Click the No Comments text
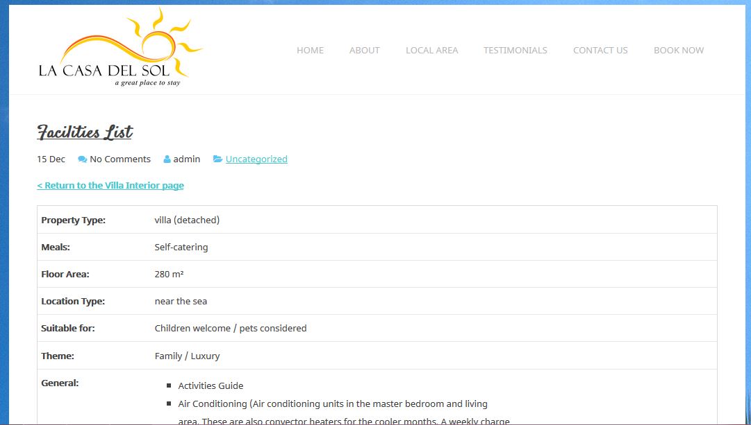The height and width of the screenshot is (425, 751). [120, 159]
